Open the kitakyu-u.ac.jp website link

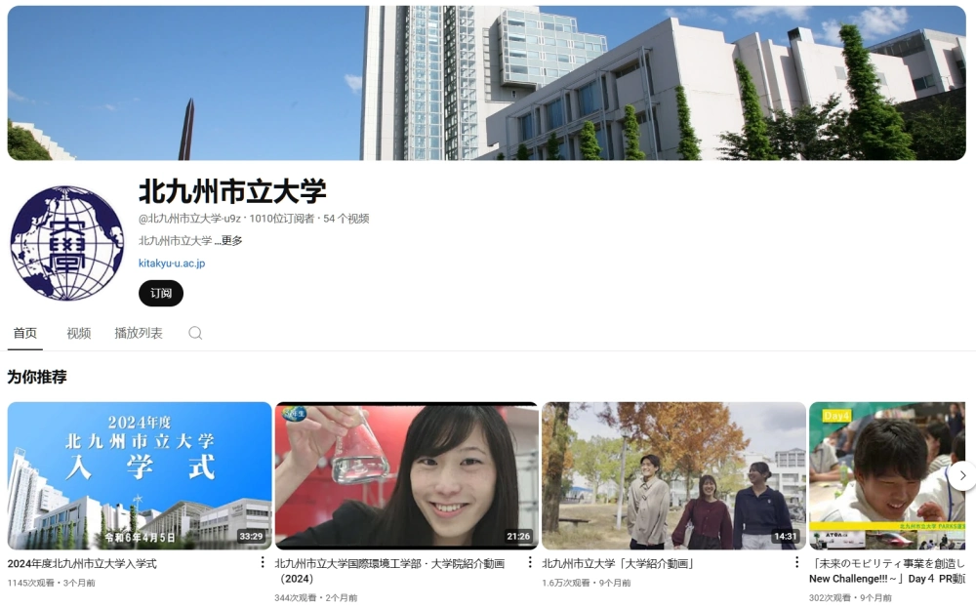click(172, 264)
